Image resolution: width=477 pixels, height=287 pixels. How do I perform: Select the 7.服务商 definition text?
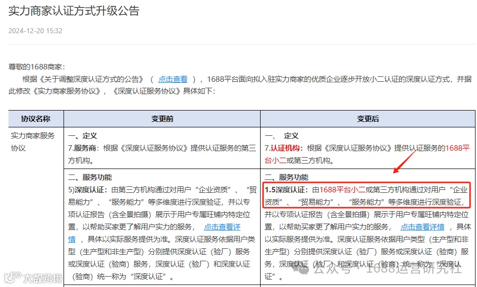coord(162,154)
